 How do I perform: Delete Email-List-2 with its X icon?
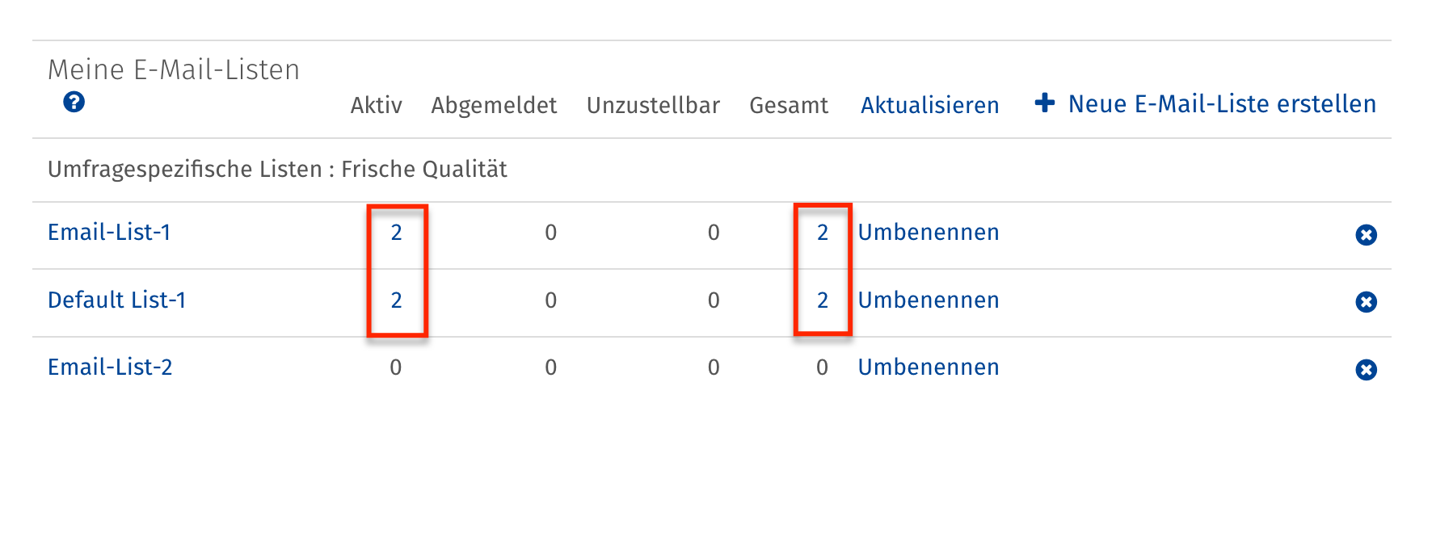click(1366, 370)
